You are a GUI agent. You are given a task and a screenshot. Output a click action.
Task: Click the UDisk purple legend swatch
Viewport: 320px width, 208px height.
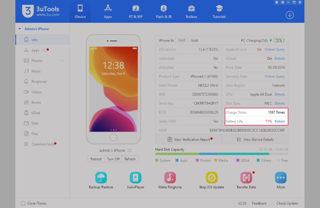pos(238,160)
